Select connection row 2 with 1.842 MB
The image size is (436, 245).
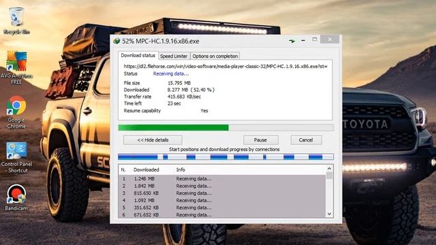point(222,186)
